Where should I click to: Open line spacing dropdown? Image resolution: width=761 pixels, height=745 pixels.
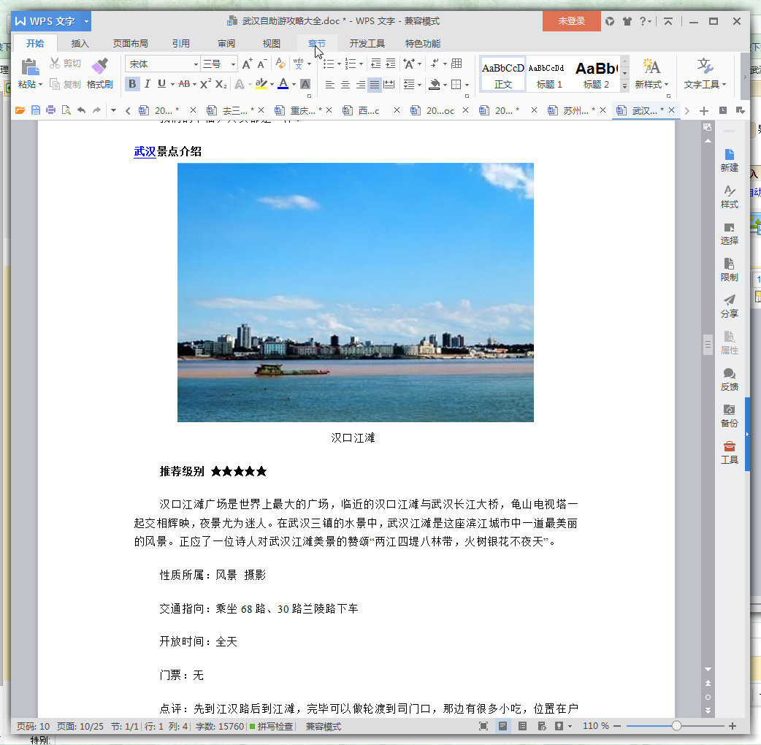419,85
